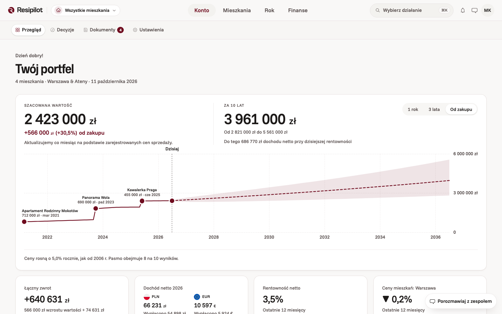Click the EUR flag icon
Viewport: 502px width, 314px height.
(197, 297)
